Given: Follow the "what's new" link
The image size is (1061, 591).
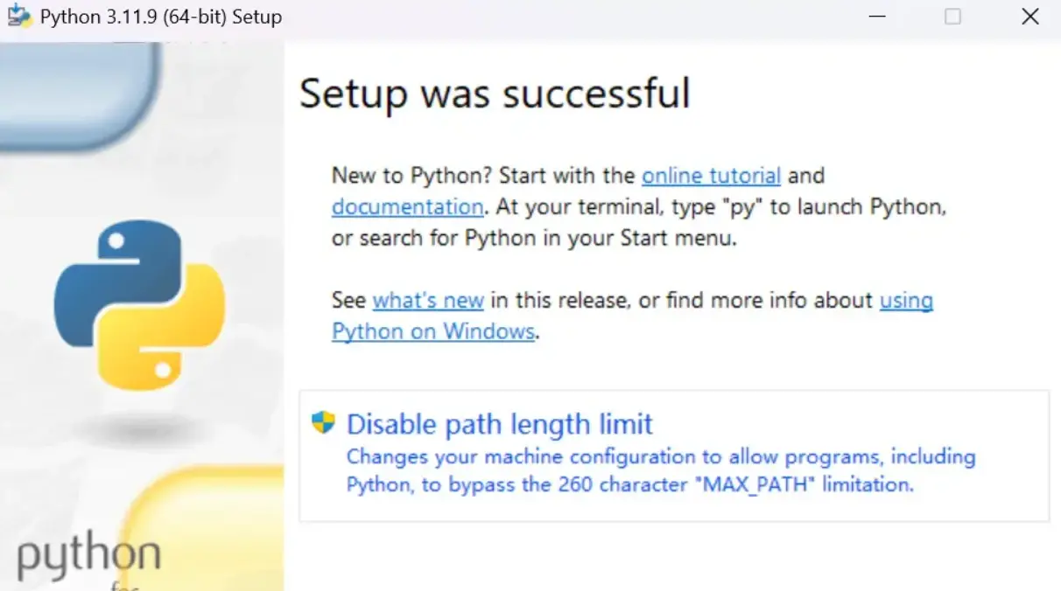Looking at the screenshot, I should click(x=428, y=301).
